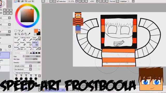The height and width of the screenshot is (93, 166).
Task: Open the Normal display mode field
Action: [112, 1]
